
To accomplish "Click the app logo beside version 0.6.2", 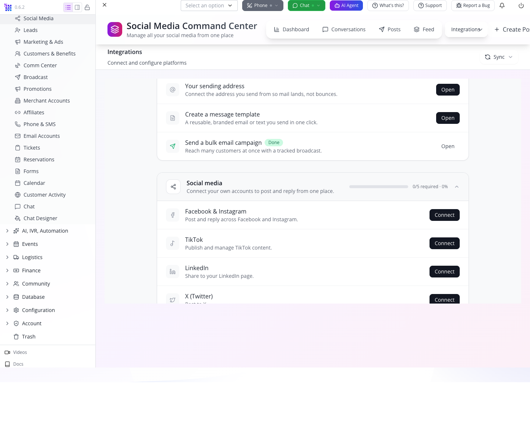I will click(x=8, y=7).
